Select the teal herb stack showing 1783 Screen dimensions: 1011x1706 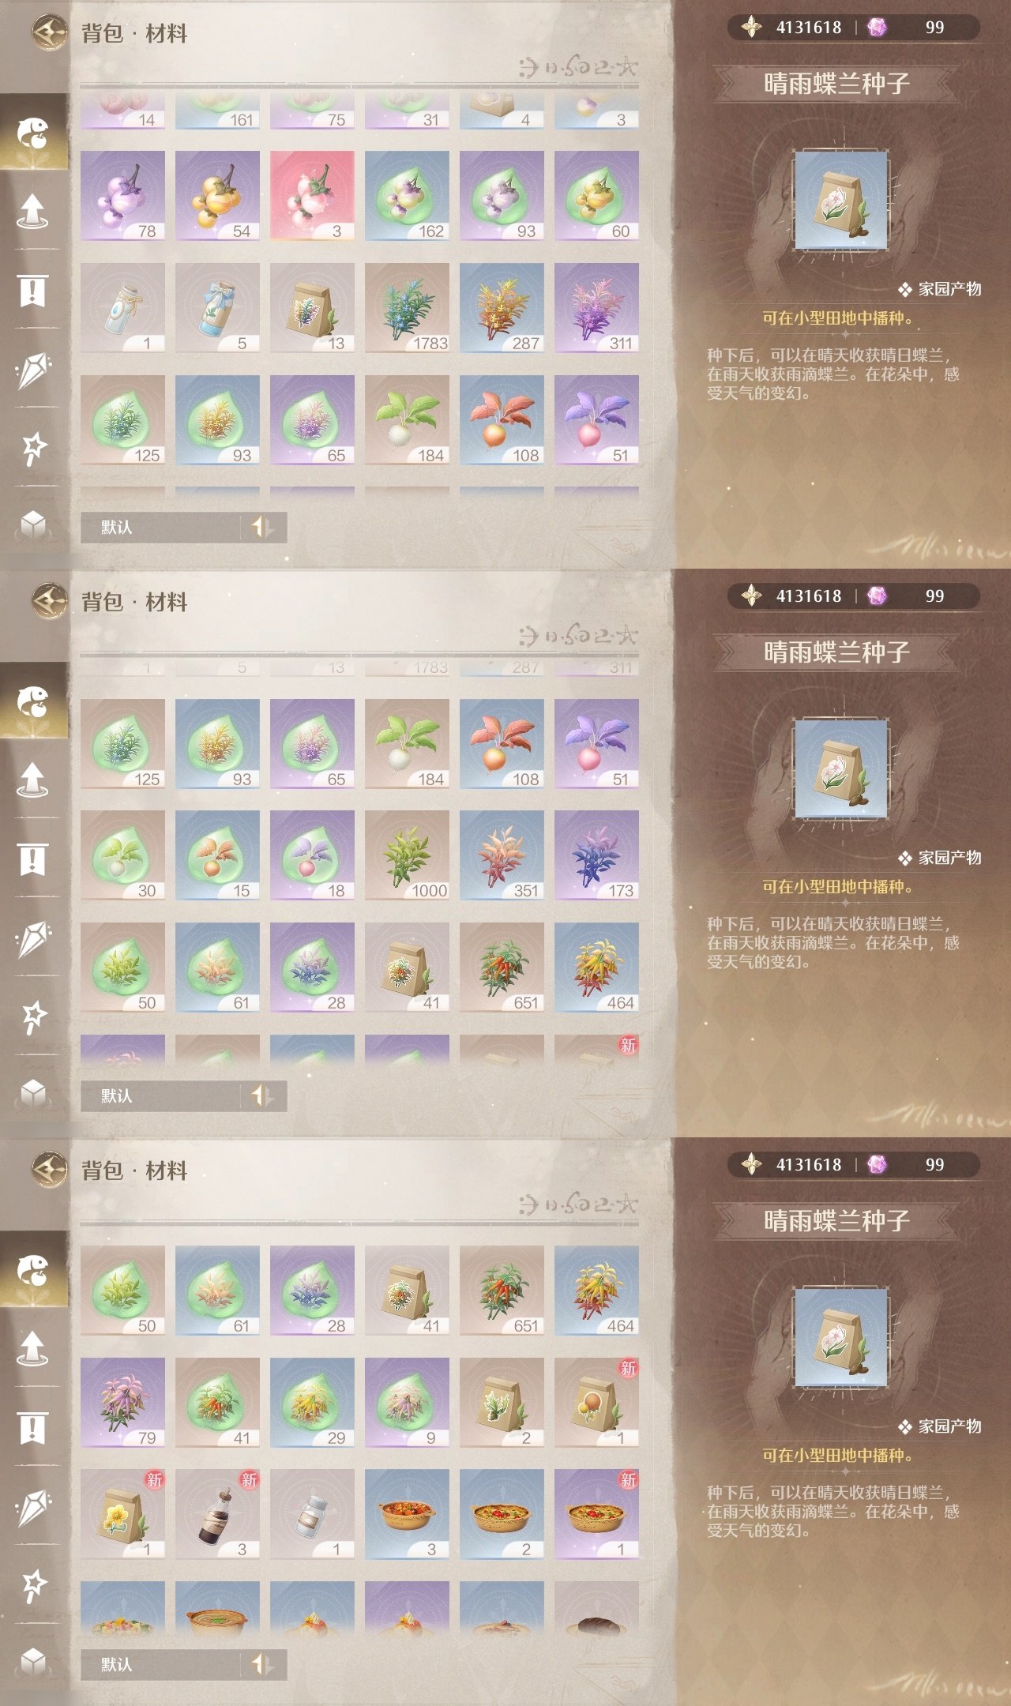pyautogui.click(x=407, y=307)
